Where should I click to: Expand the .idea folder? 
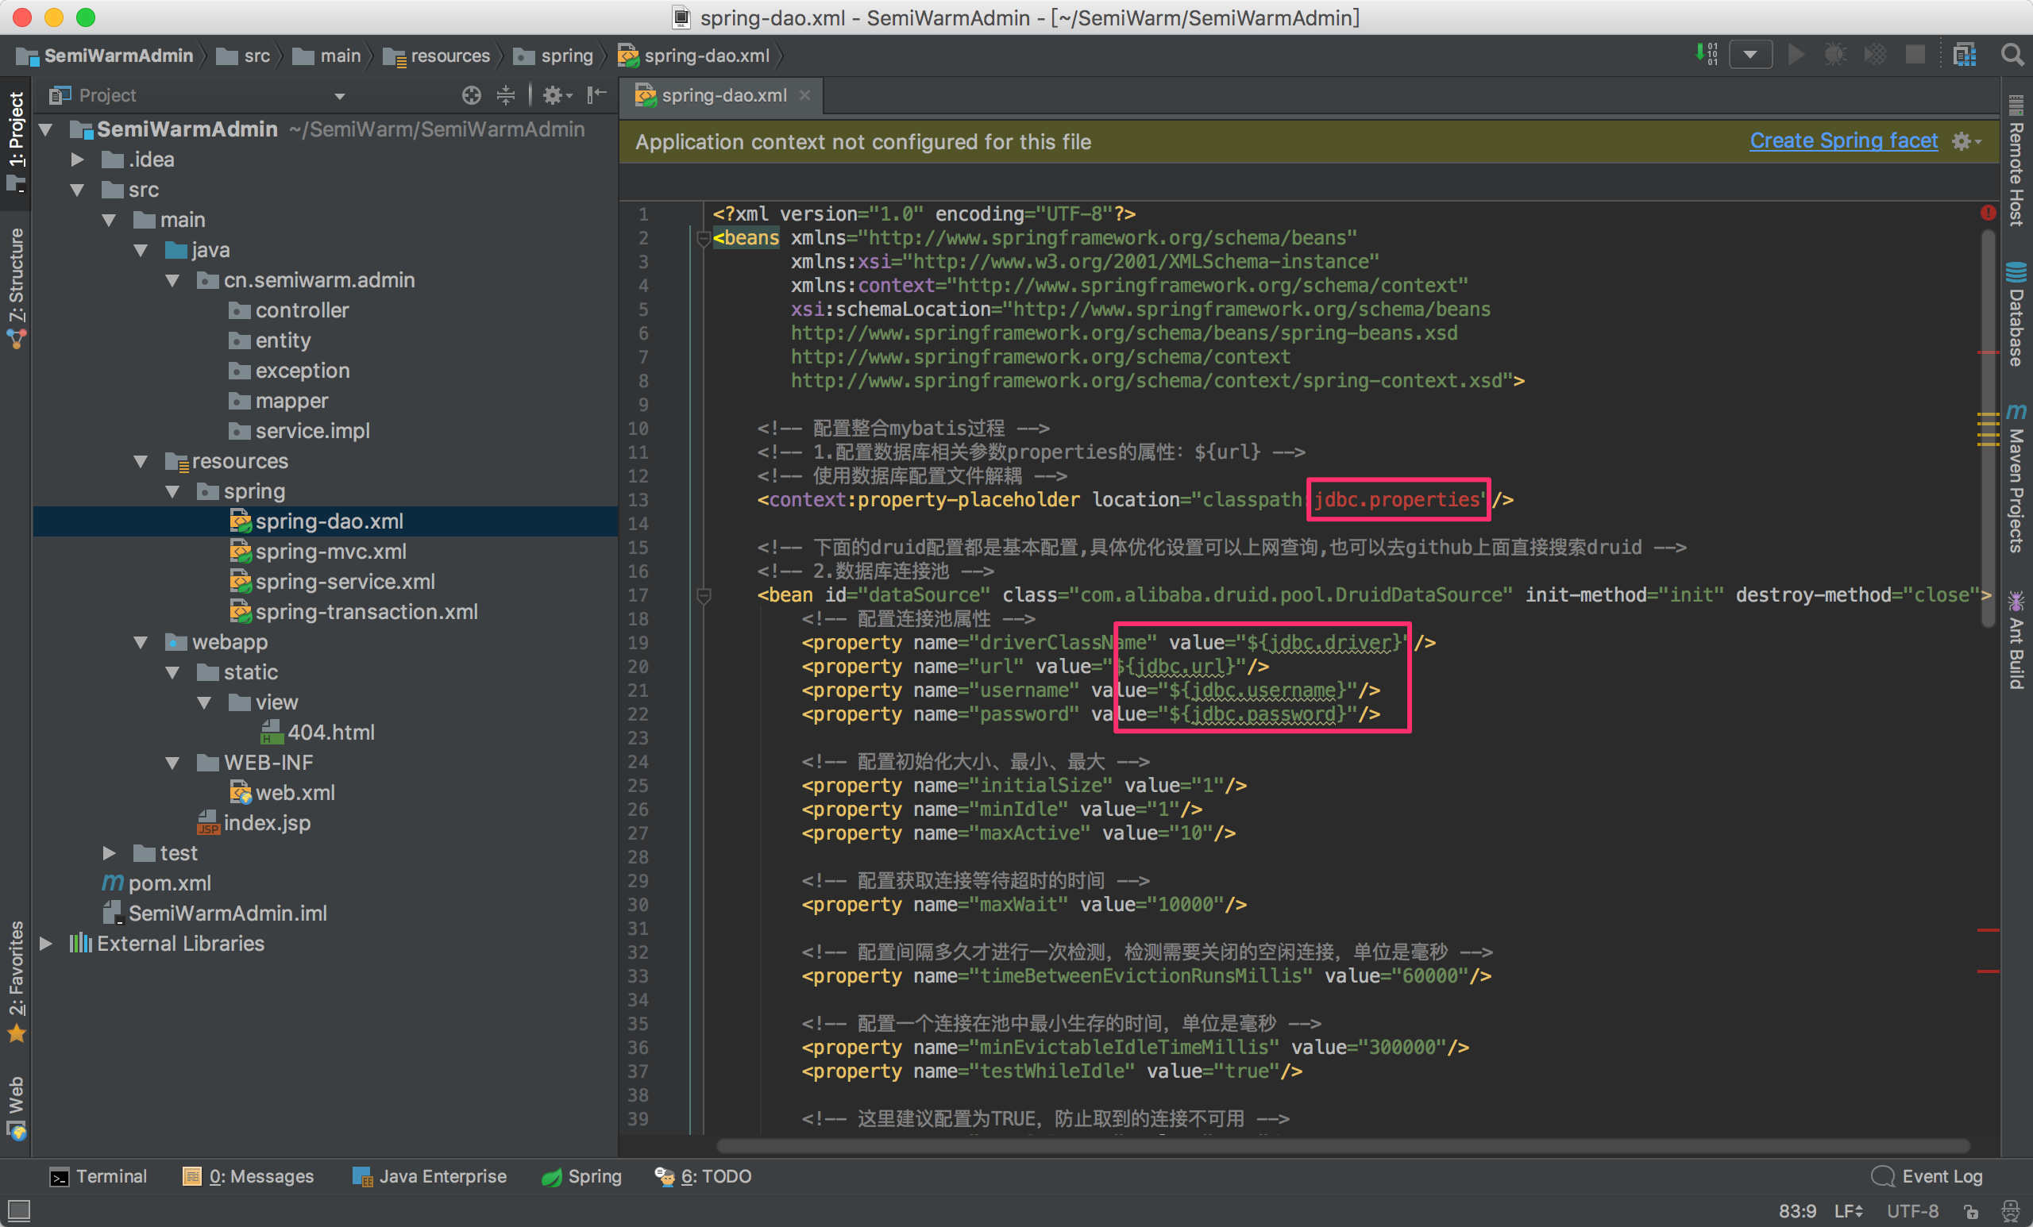coord(78,160)
